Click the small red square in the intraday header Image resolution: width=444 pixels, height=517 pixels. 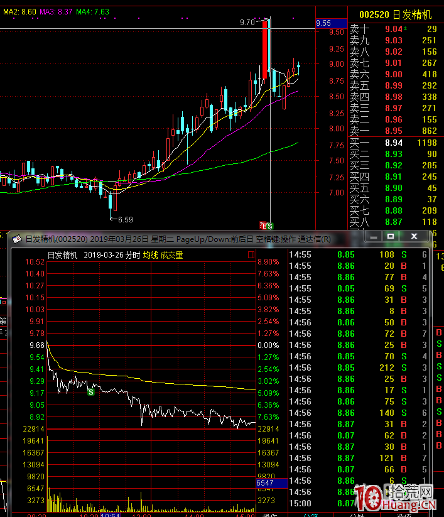[251, 255]
